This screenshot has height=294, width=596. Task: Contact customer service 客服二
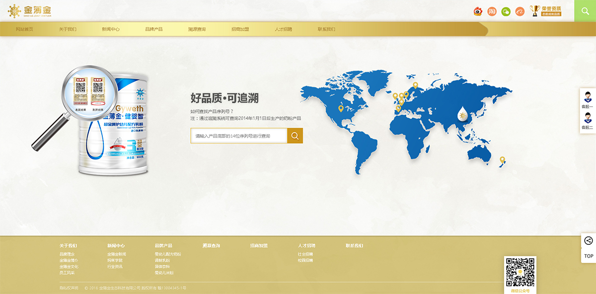click(588, 120)
